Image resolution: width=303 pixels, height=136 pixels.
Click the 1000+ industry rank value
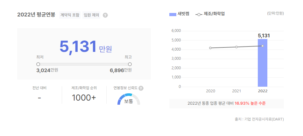tap(84, 98)
